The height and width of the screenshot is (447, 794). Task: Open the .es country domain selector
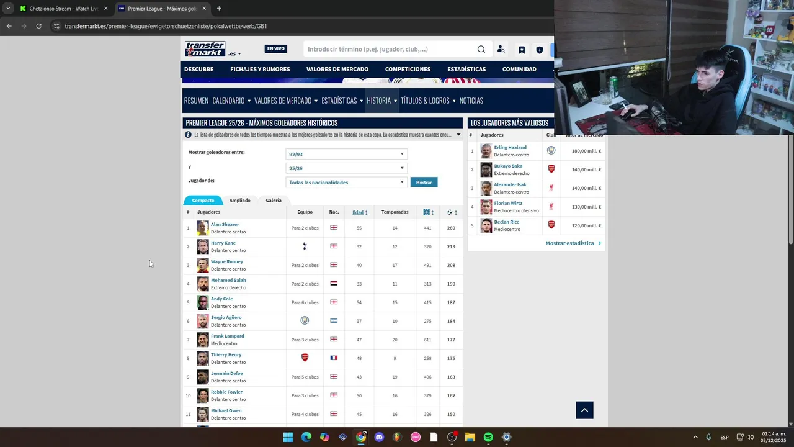pyautogui.click(x=234, y=54)
